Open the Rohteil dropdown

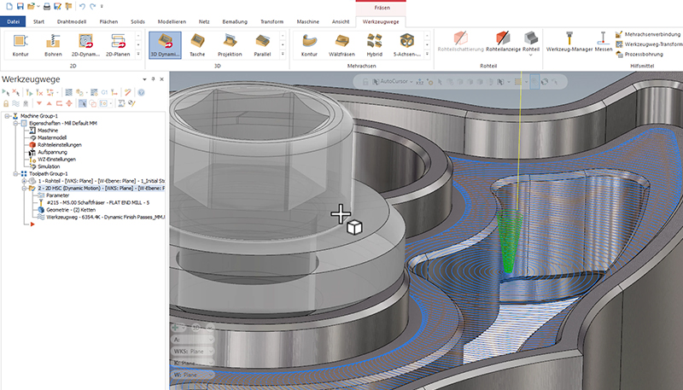pos(531,49)
